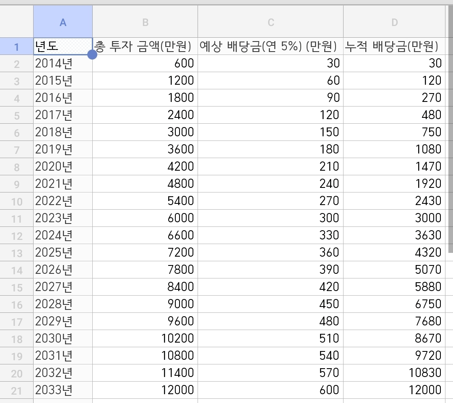Select cumulative dividend 7680
The height and width of the screenshot is (403, 453).
[394, 321]
